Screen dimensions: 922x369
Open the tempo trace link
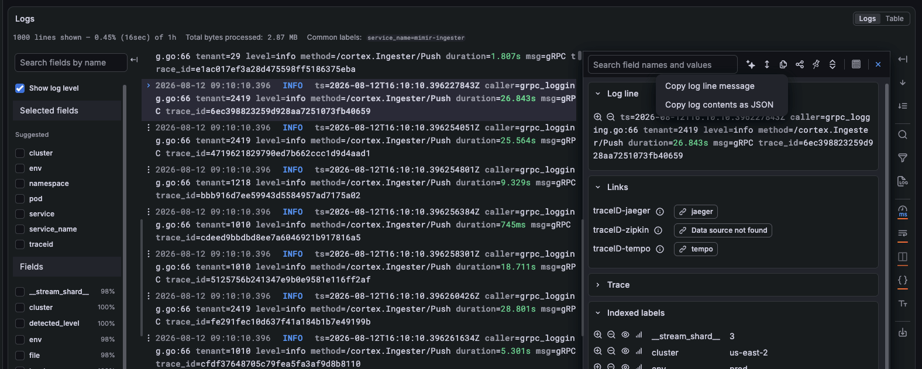click(696, 249)
